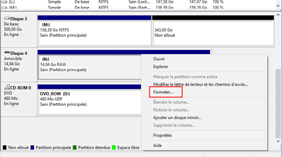Click greyed Supprimer le volume... entry

click(174, 125)
